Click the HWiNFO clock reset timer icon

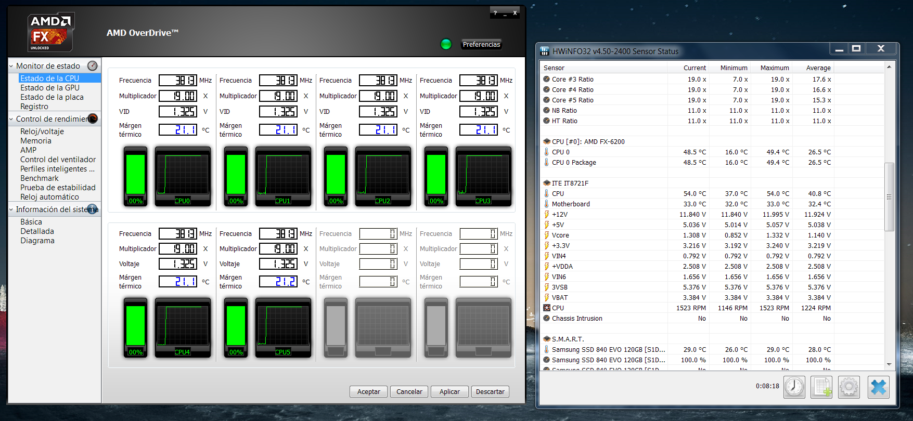[x=794, y=387]
